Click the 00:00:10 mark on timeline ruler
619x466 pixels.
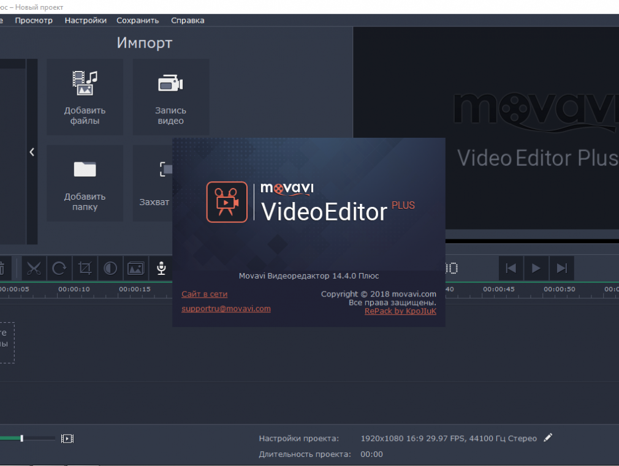pyautogui.click(x=74, y=289)
